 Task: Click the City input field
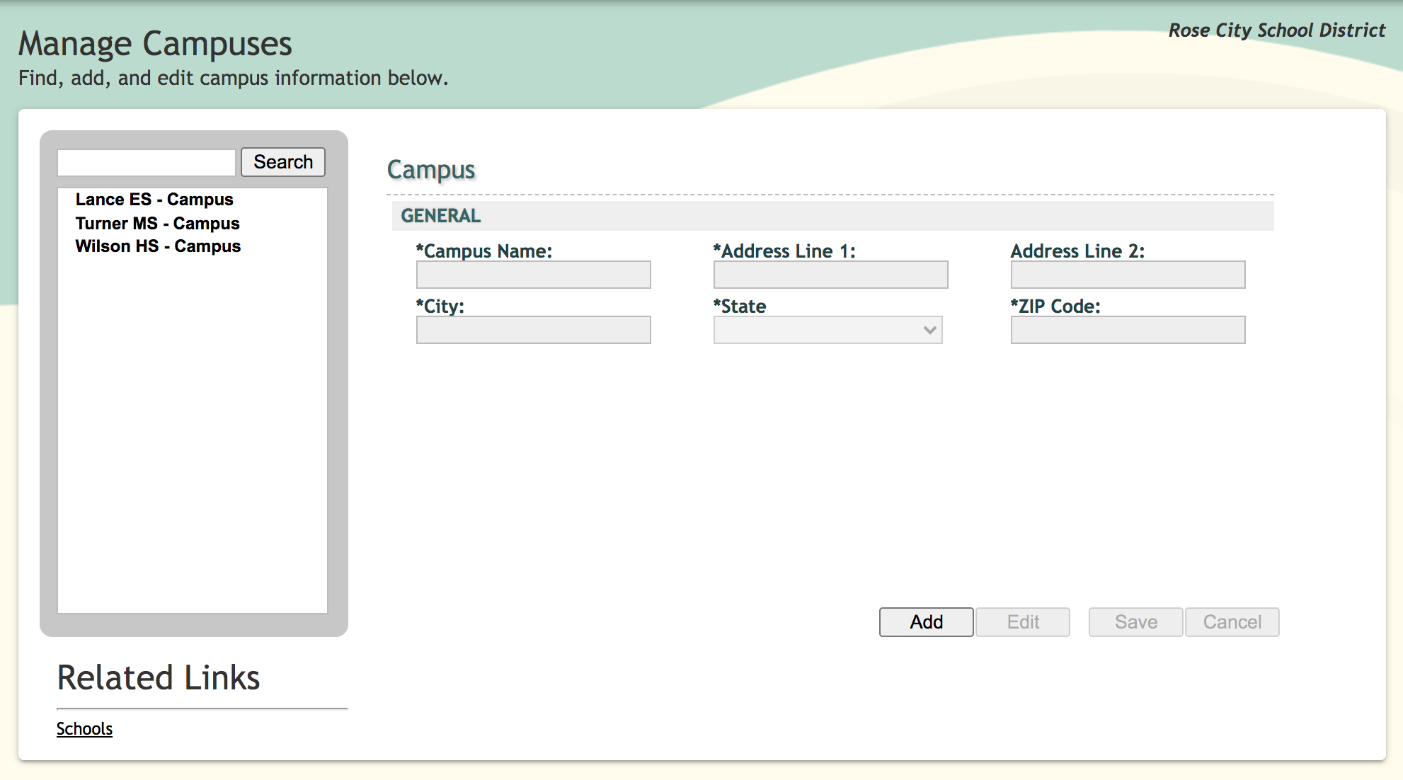(x=533, y=330)
